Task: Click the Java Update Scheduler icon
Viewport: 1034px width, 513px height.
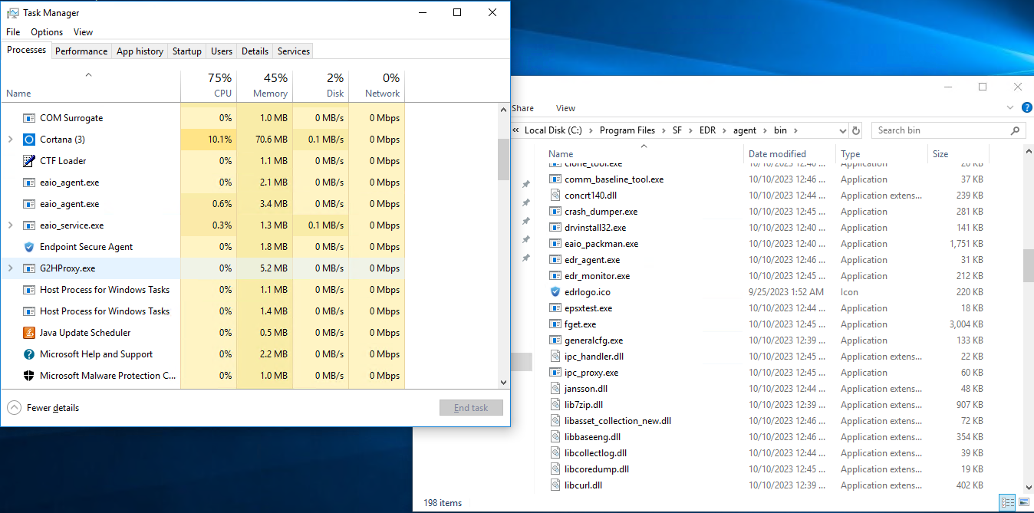Action: (x=29, y=333)
